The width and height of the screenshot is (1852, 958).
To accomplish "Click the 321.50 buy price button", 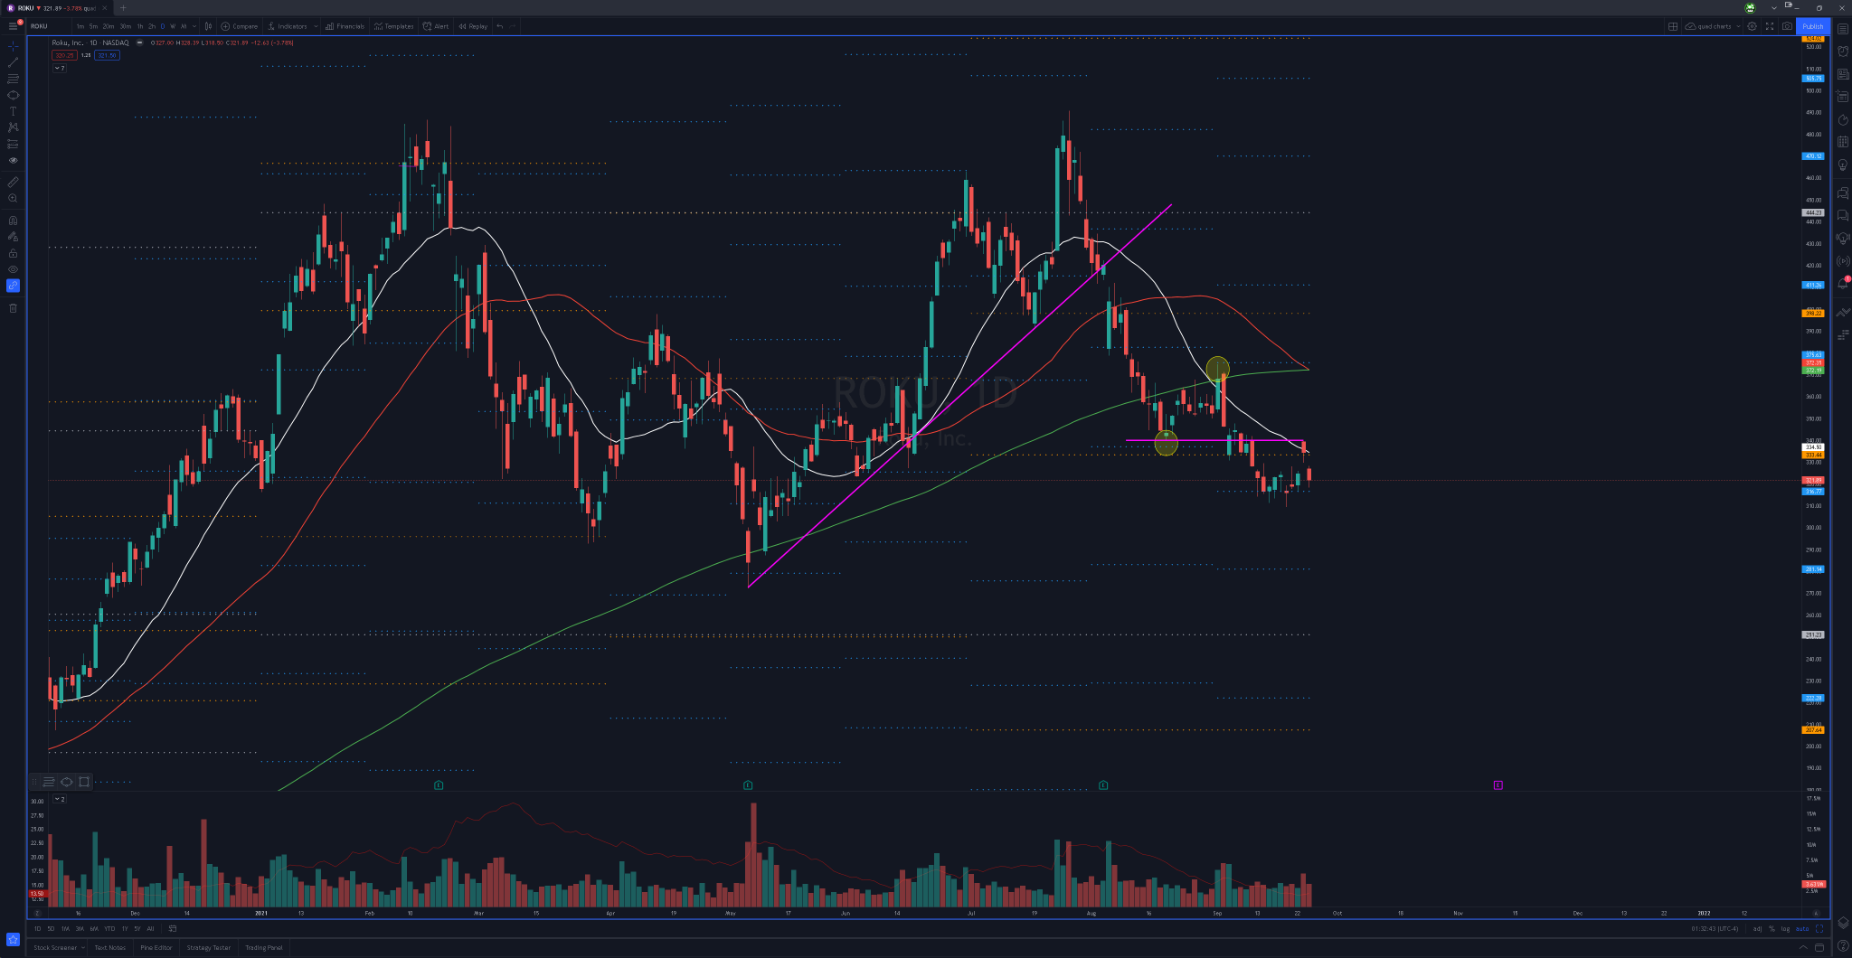I will point(107,55).
